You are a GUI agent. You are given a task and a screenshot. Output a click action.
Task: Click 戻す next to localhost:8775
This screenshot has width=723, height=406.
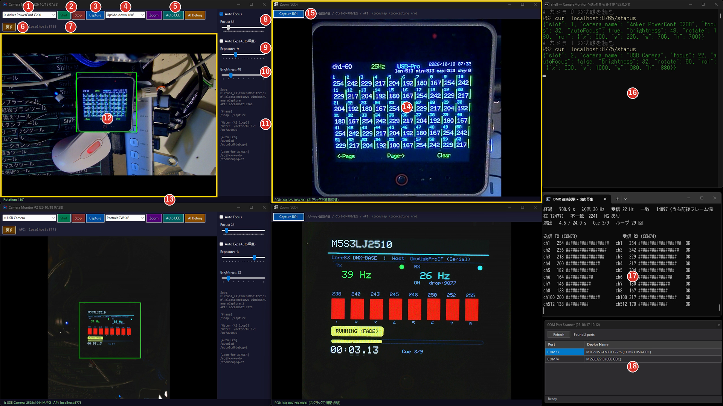point(9,230)
